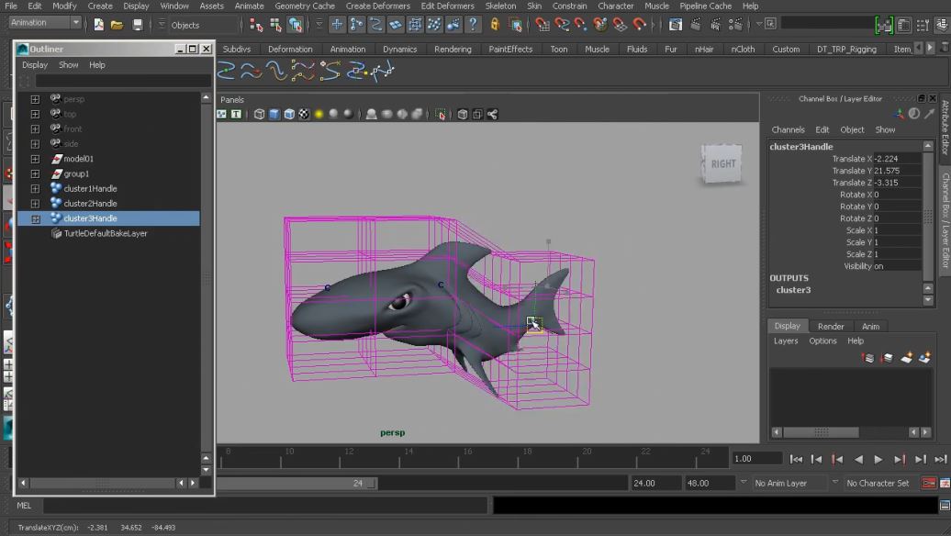
Task: Click the current frame field showing 1.00
Action: pyautogui.click(x=756, y=459)
